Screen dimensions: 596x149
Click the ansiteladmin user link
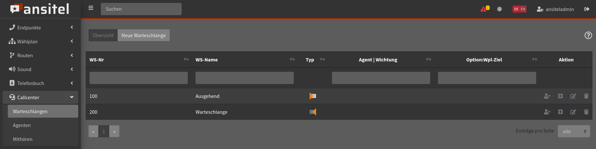pos(555,9)
